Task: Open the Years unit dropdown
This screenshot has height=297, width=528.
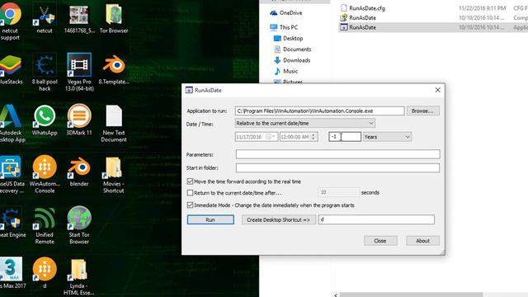Action: click(387, 137)
